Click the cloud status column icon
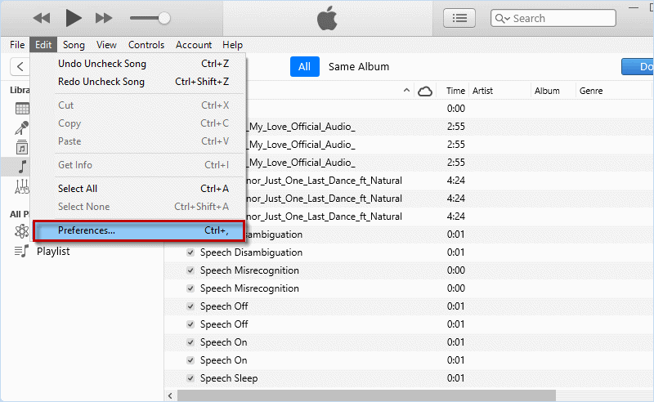This screenshot has width=654, height=402. pos(425,92)
